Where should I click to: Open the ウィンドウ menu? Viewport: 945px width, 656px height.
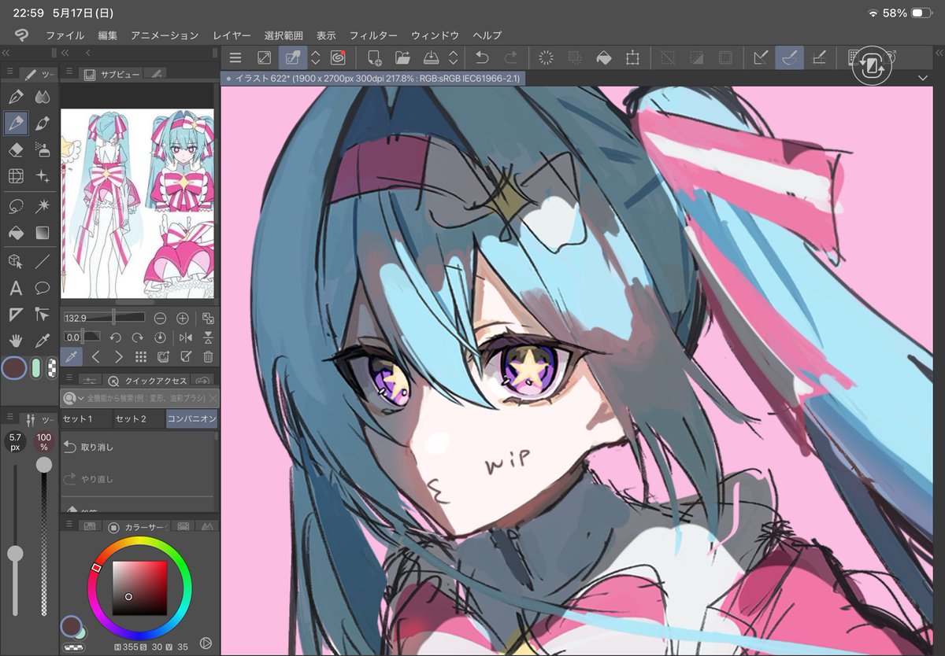(435, 35)
